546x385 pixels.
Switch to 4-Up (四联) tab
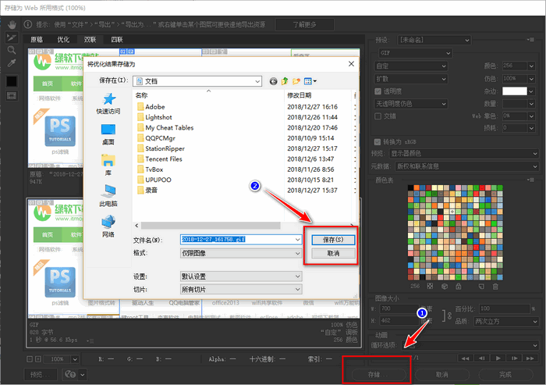click(x=117, y=39)
